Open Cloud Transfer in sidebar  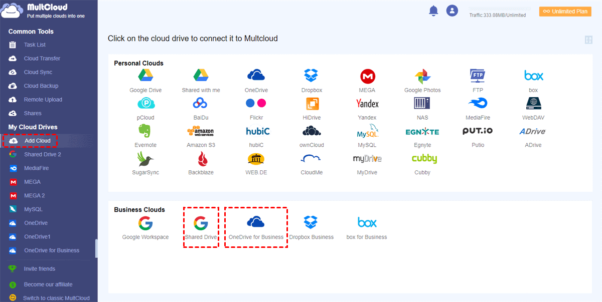point(42,59)
